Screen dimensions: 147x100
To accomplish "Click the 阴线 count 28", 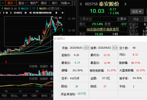I will (x=76, y=86).
